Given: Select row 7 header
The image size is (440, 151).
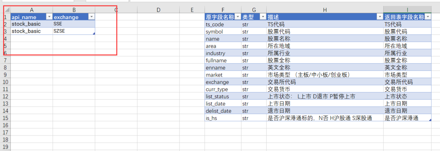Looking at the screenshot, I should point(5,60).
